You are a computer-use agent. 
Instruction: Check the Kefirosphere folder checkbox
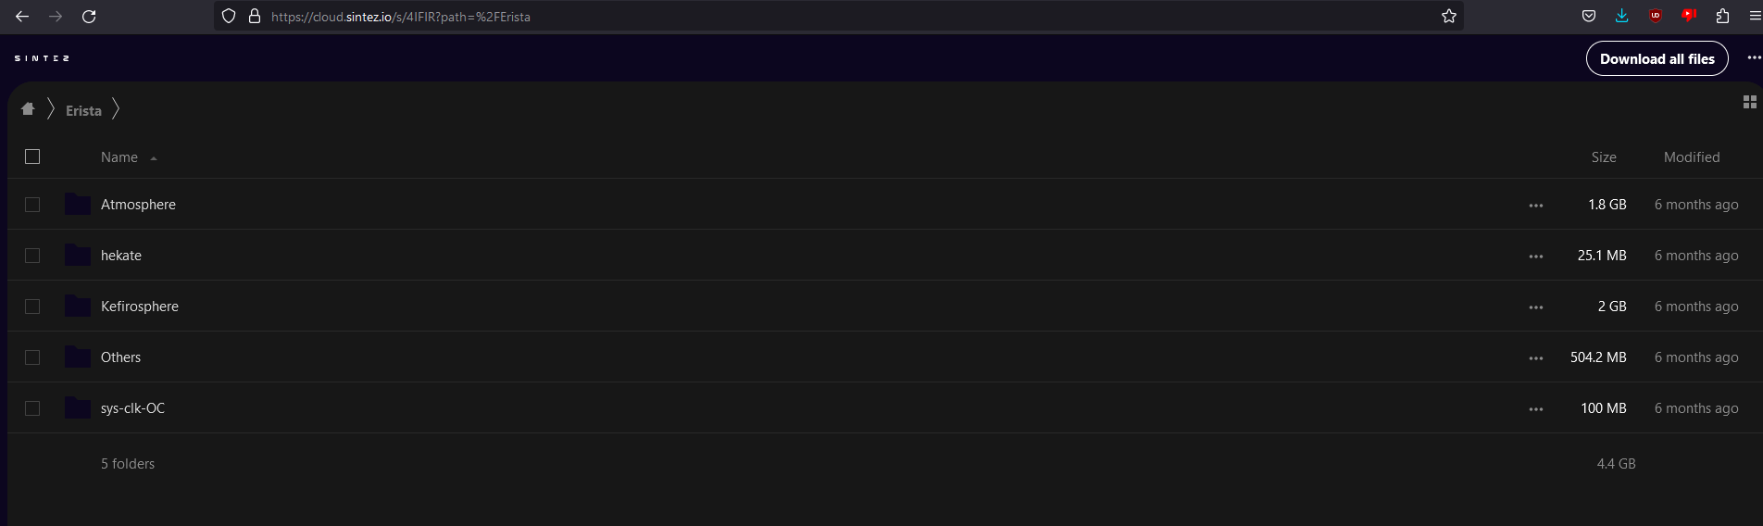click(32, 307)
